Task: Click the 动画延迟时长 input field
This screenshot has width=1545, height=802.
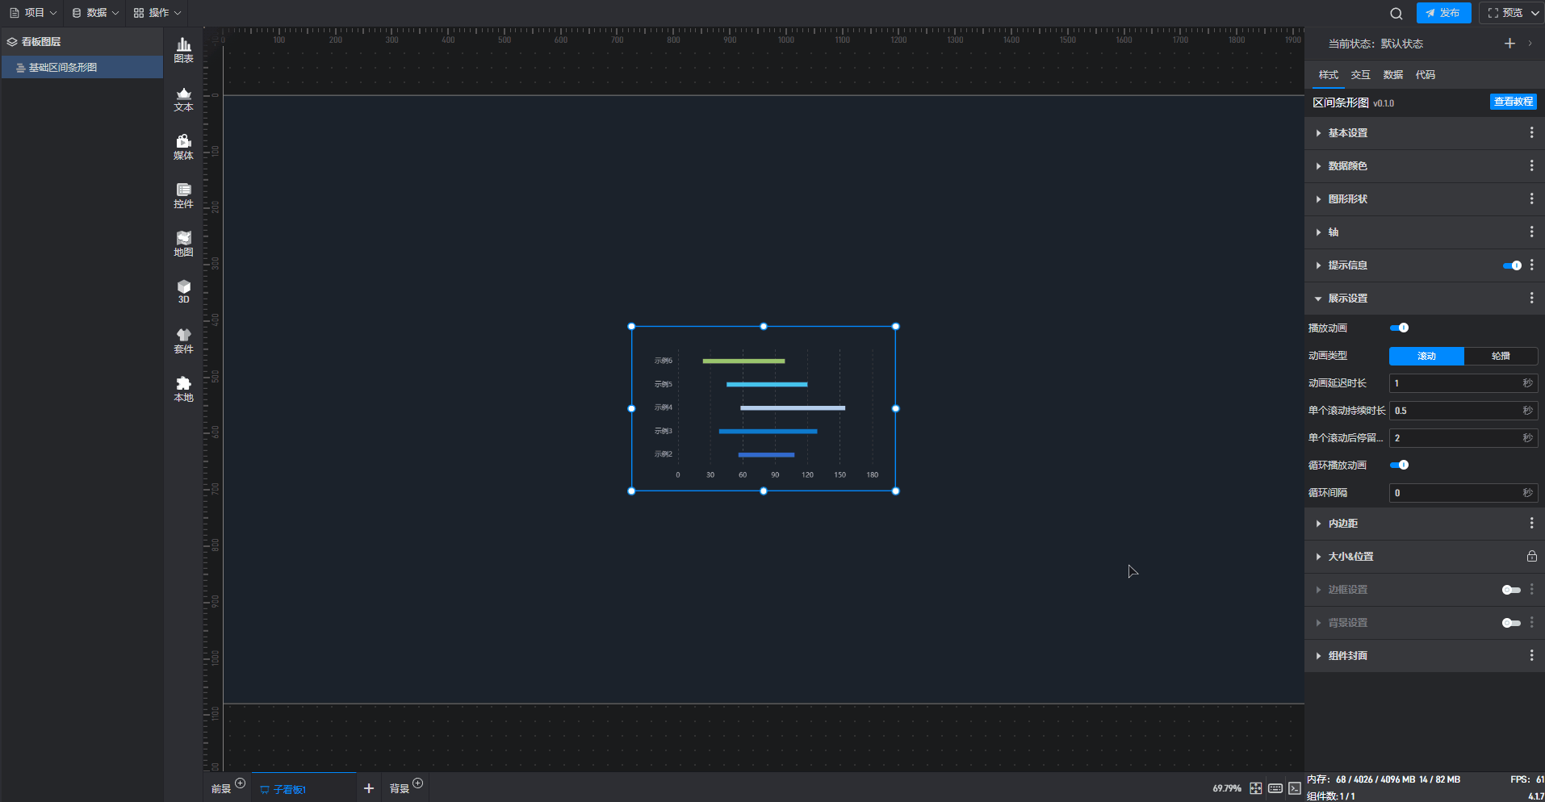Action: (x=1463, y=383)
